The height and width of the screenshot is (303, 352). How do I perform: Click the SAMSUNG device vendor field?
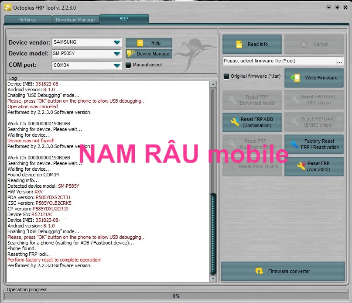(x=86, y=42)
